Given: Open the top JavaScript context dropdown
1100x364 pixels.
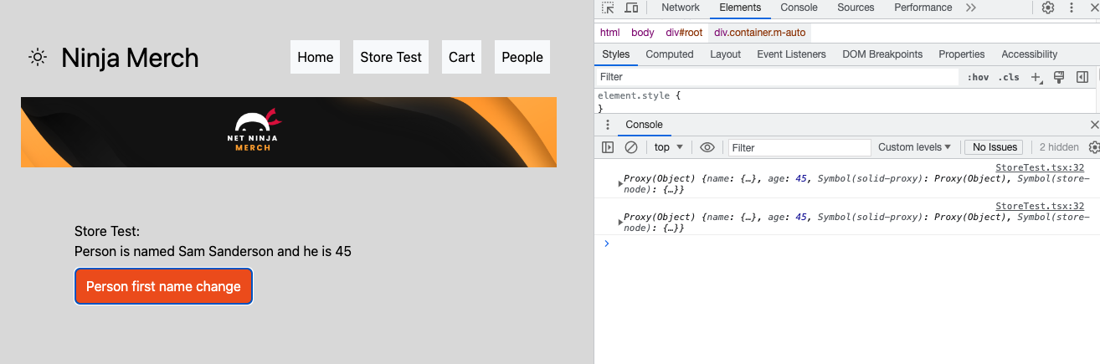Looking at the screenshot, I should coord(668,147).
